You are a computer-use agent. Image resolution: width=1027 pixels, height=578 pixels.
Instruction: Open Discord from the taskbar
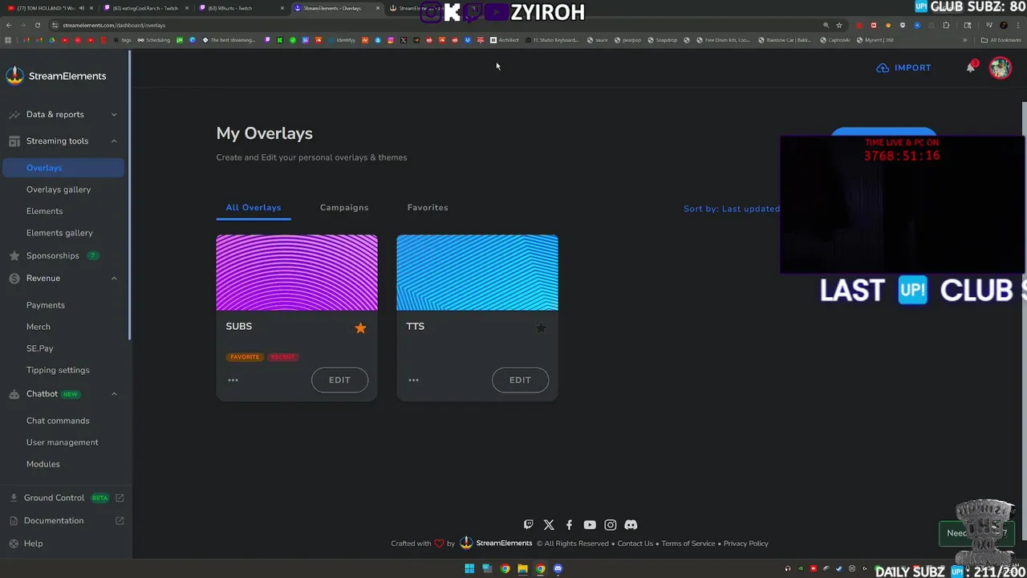click(558, 569)
